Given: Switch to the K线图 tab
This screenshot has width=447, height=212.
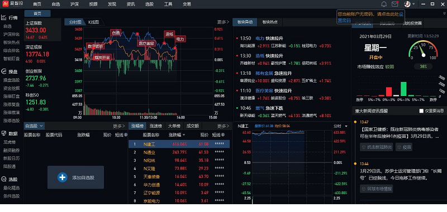Looking at the screenshot, I should [93, 22].
